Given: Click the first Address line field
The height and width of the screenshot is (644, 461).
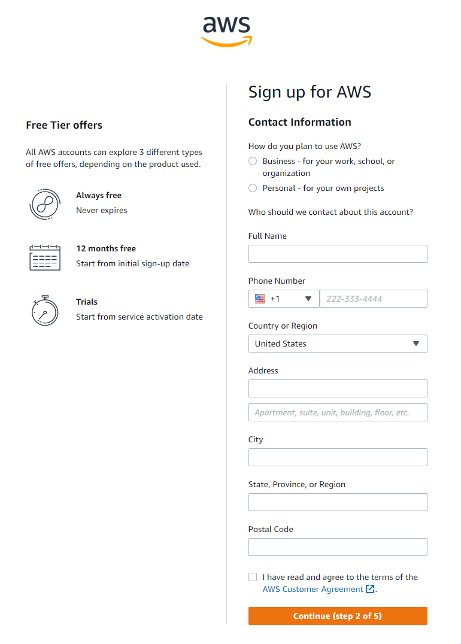Looking at the screenshot, I should point(338,388).
